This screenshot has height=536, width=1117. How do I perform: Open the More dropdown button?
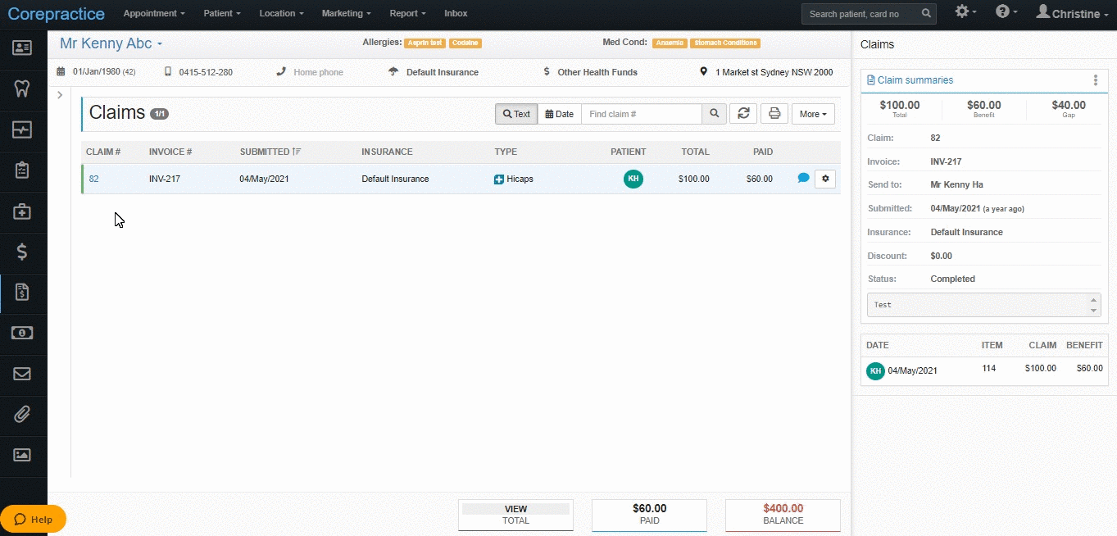coord(813,114)
